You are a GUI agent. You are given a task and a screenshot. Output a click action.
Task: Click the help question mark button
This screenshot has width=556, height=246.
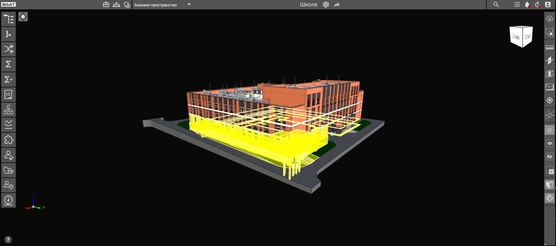(x=8, y=240)
